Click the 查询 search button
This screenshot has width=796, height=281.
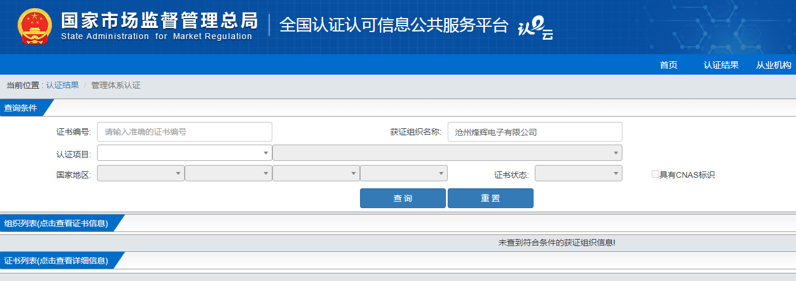(x=403, y=198)
